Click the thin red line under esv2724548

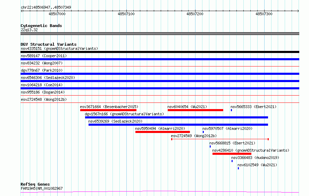point(160,103)
